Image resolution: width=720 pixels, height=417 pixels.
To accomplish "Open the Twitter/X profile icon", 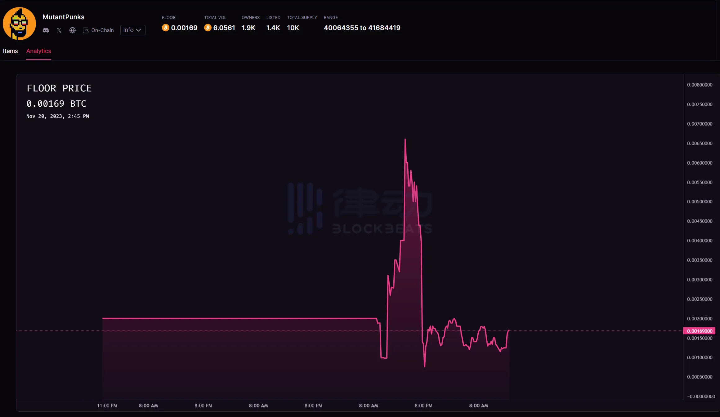I will coord(59,30).
